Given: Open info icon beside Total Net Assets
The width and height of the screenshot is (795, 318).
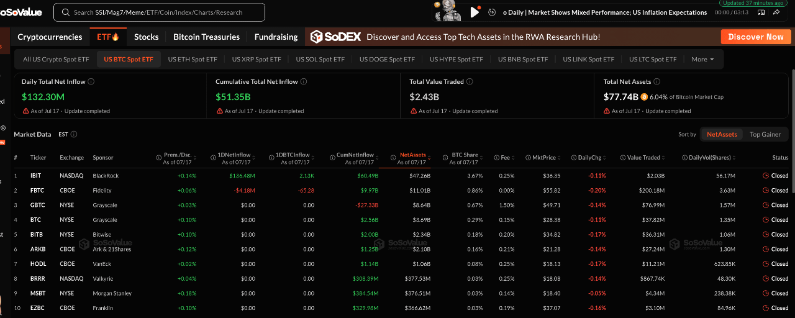Looking at the screenshot, I should 656,81.
